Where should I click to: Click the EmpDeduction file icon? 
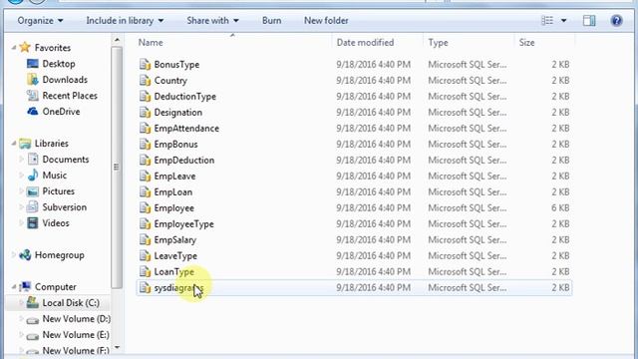click(145, 160)
